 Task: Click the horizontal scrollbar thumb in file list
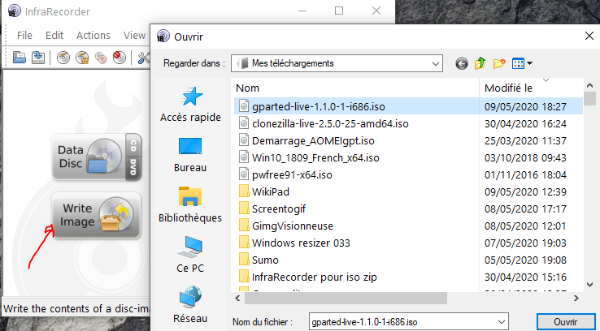tap(346, 299)
